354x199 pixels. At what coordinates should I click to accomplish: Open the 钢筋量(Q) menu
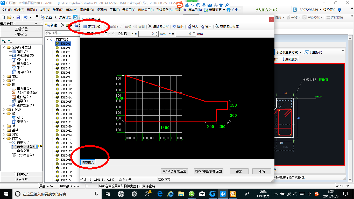tap(87, 10)
